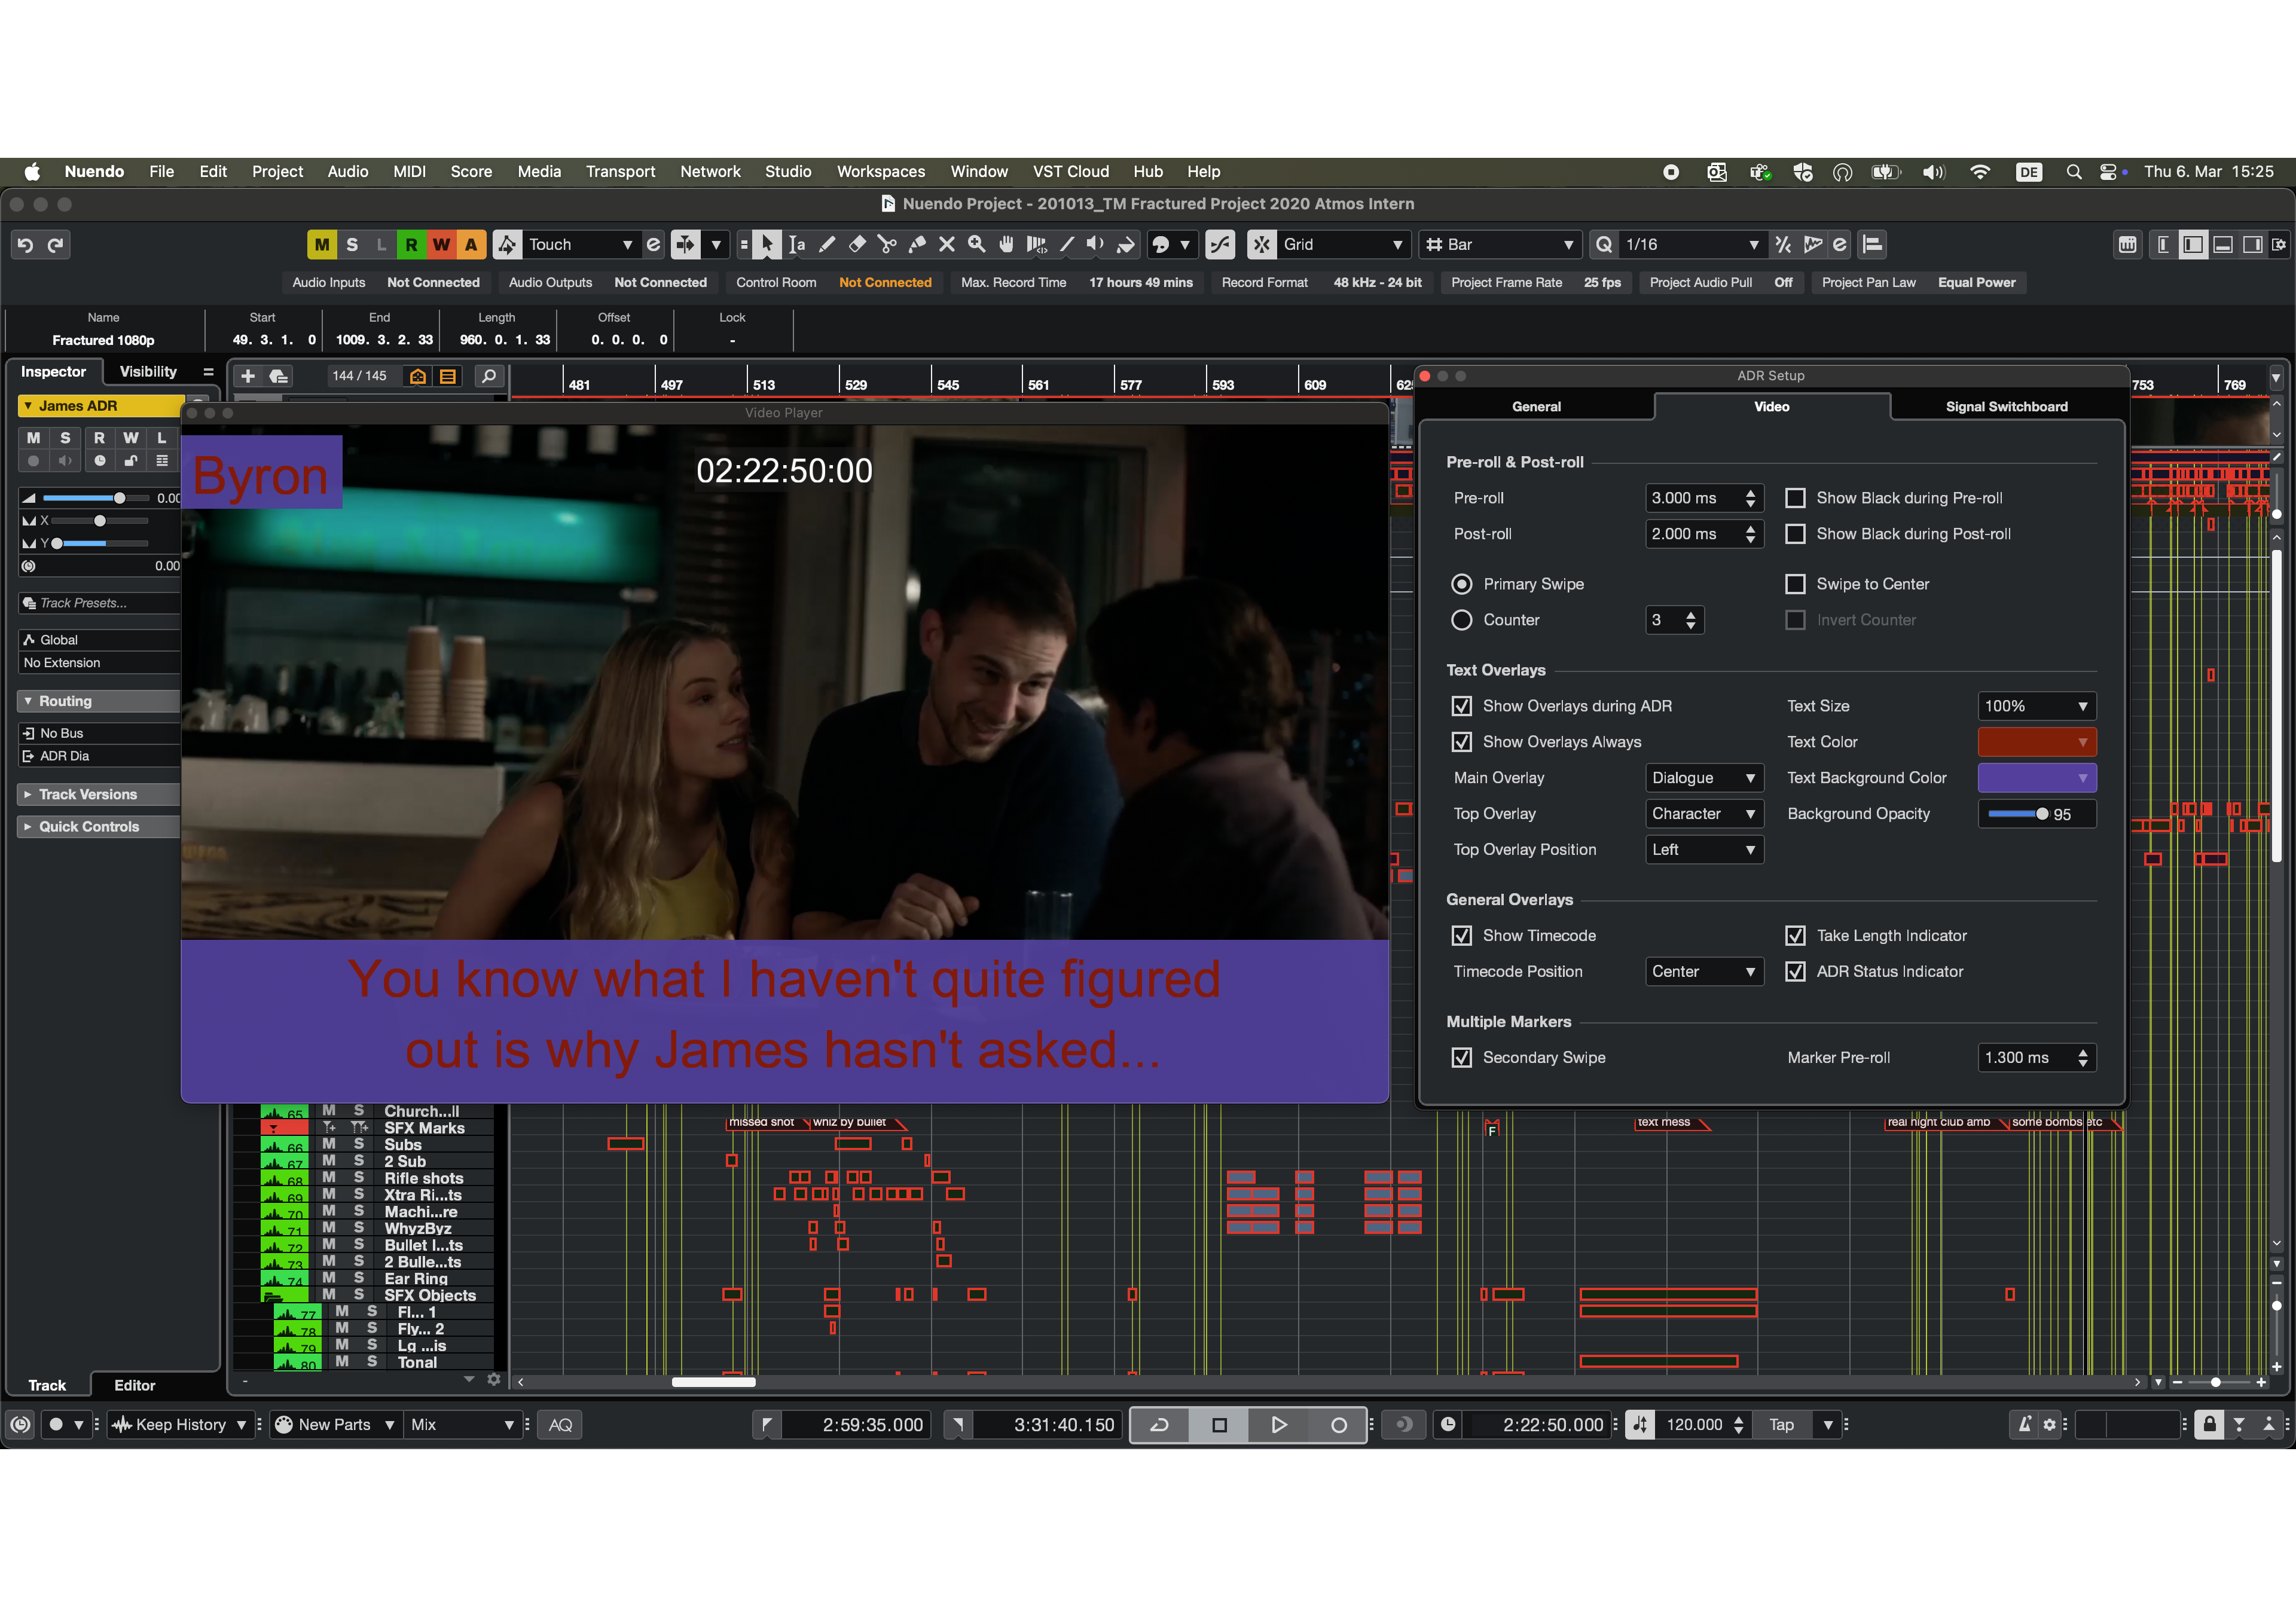Screen dimensions: 2296x1607
Task: Uncheck the Secondary Swipe checkbox
Action: point(1461,1058)
